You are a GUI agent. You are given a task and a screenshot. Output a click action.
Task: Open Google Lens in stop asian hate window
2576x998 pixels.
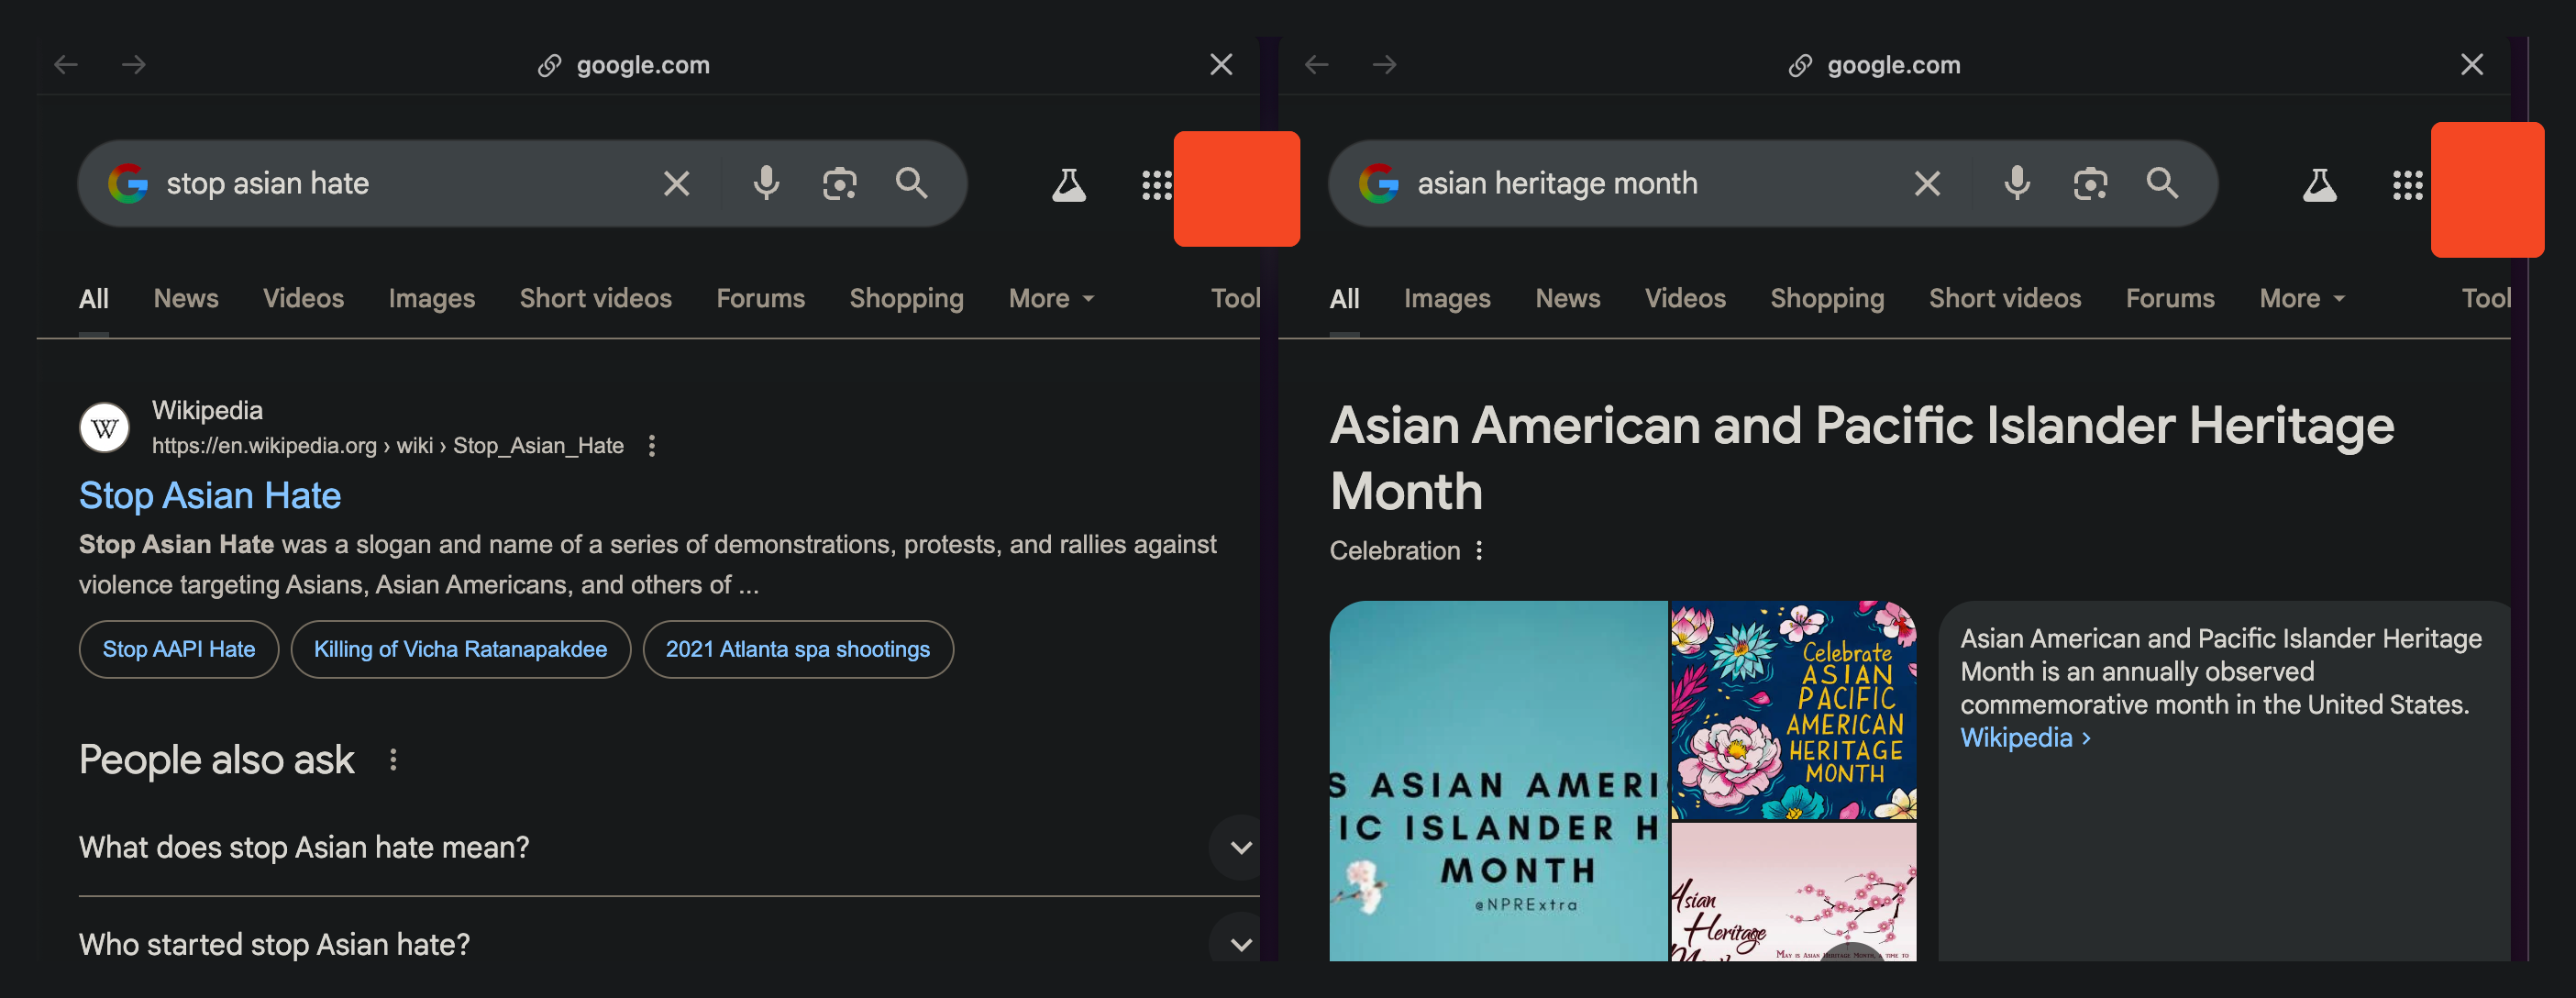pyautogui.click(x=839, y=184)
